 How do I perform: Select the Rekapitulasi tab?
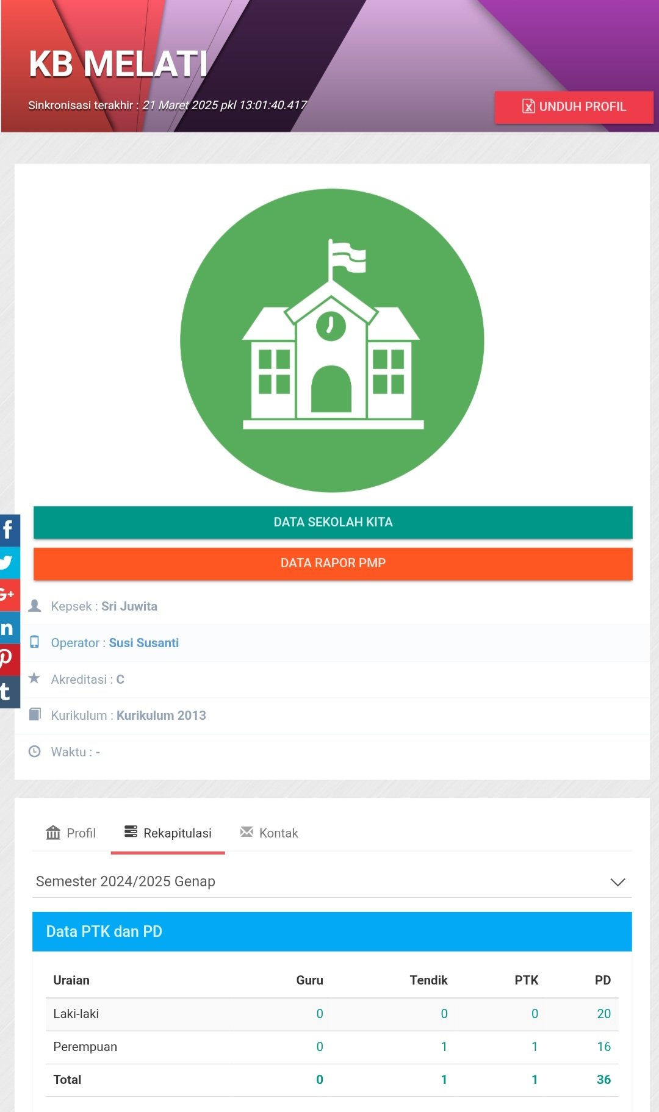[168, 833]
